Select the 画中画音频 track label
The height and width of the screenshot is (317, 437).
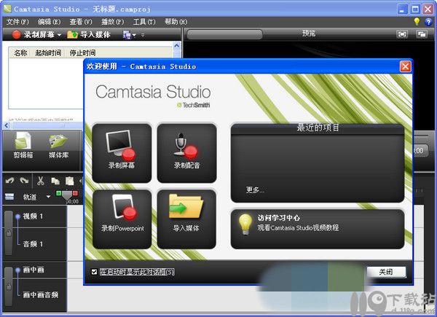(41, 294)
